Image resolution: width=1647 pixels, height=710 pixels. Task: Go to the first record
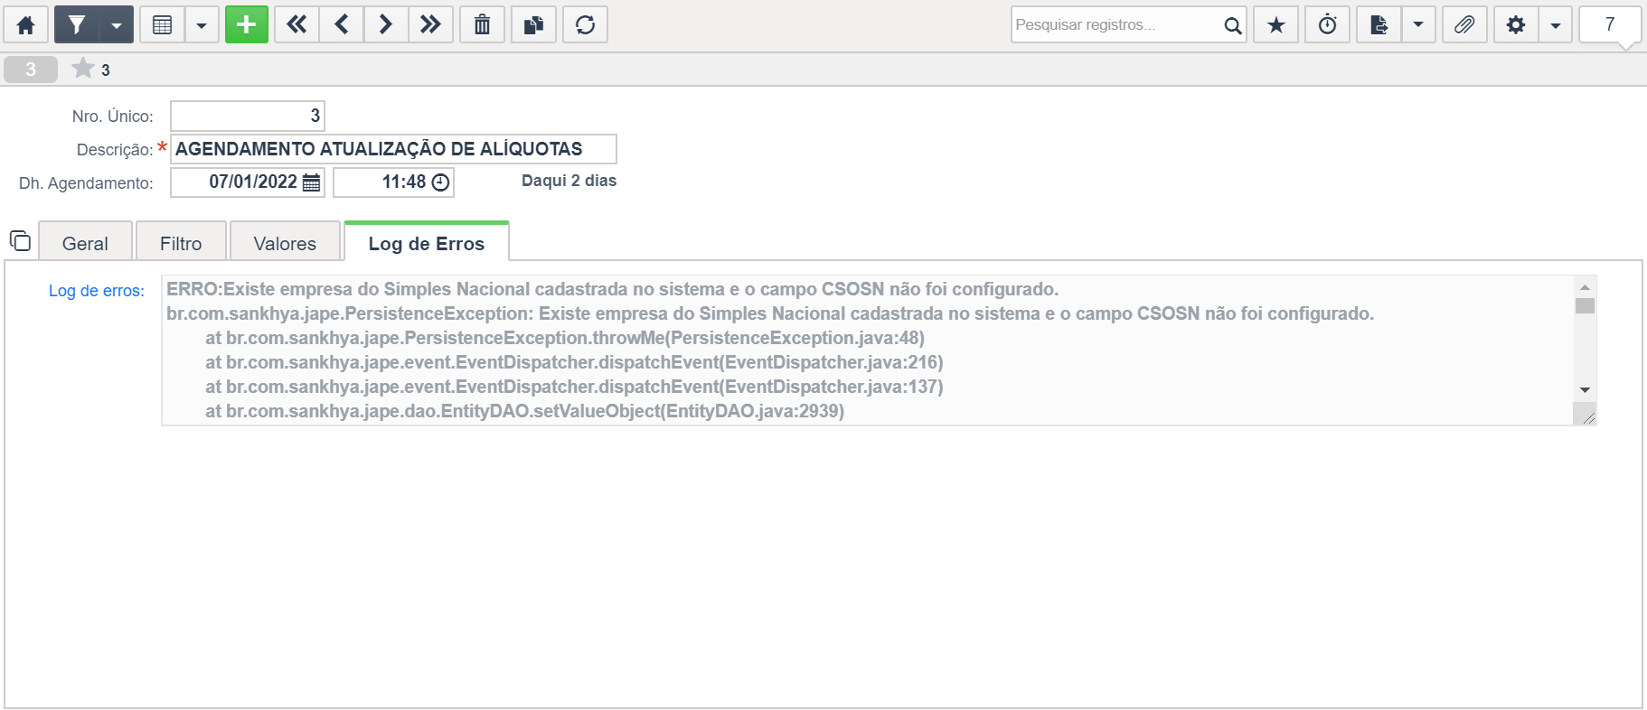(x=296, y=24)
